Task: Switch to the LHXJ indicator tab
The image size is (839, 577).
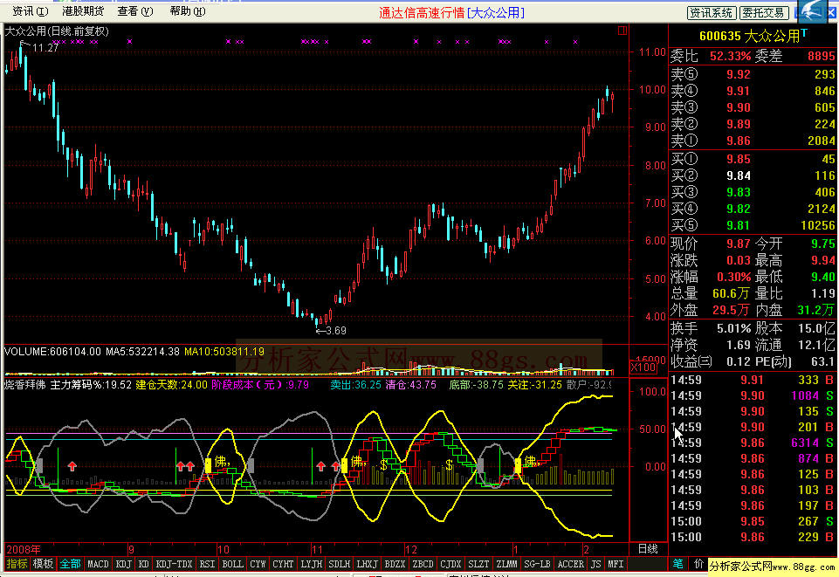Action: pyautogui.click(x=367, y=564)
